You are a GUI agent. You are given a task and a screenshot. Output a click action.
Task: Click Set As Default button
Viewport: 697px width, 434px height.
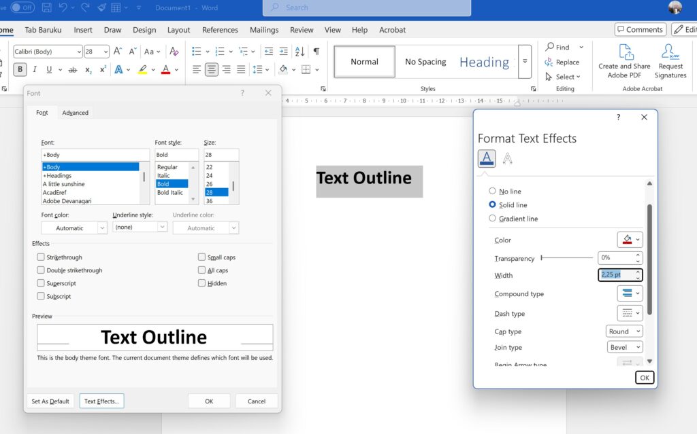50,401
